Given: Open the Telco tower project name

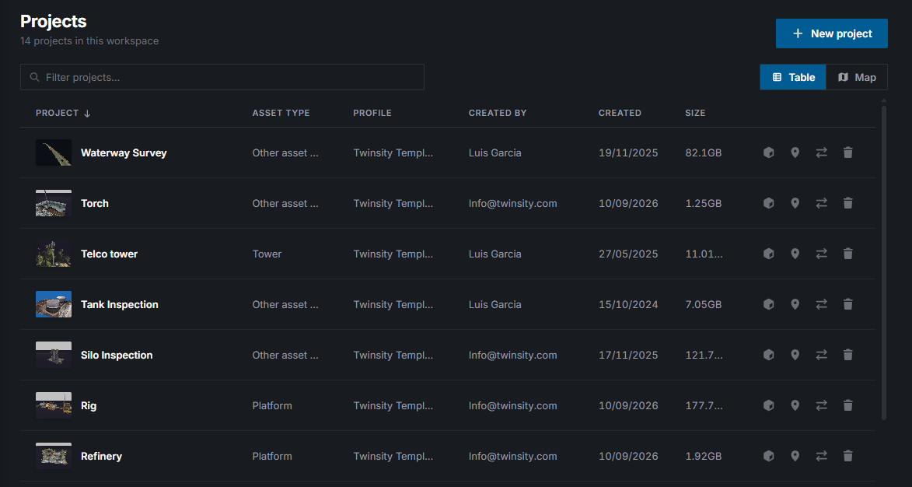Looking at the screenshot, I should click(110, 254).
